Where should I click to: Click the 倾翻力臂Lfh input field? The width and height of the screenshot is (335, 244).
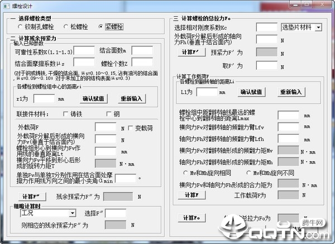[289, 138]
